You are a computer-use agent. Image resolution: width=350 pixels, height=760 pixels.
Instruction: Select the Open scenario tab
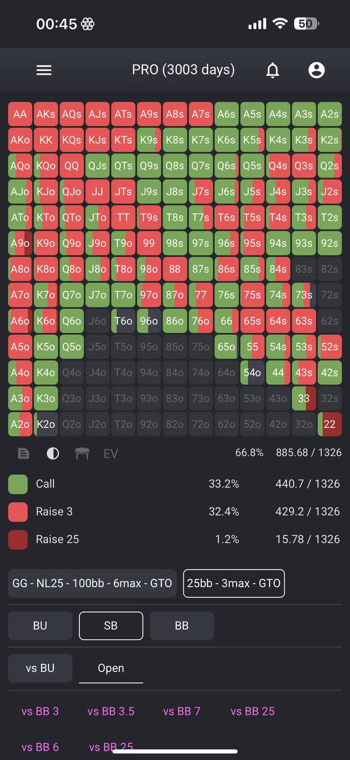tap(111, 669)
